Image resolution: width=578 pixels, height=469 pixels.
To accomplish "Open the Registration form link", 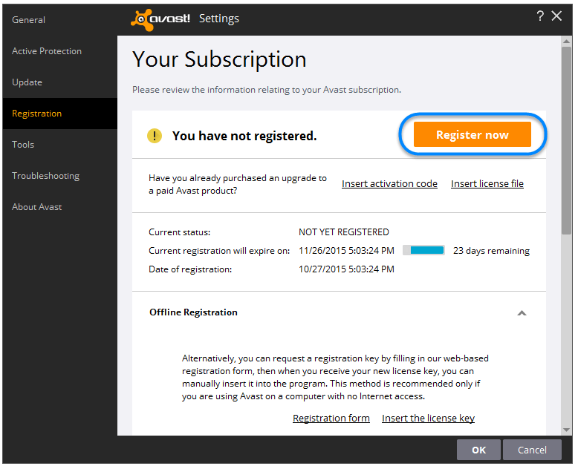I will click(331, 419).
